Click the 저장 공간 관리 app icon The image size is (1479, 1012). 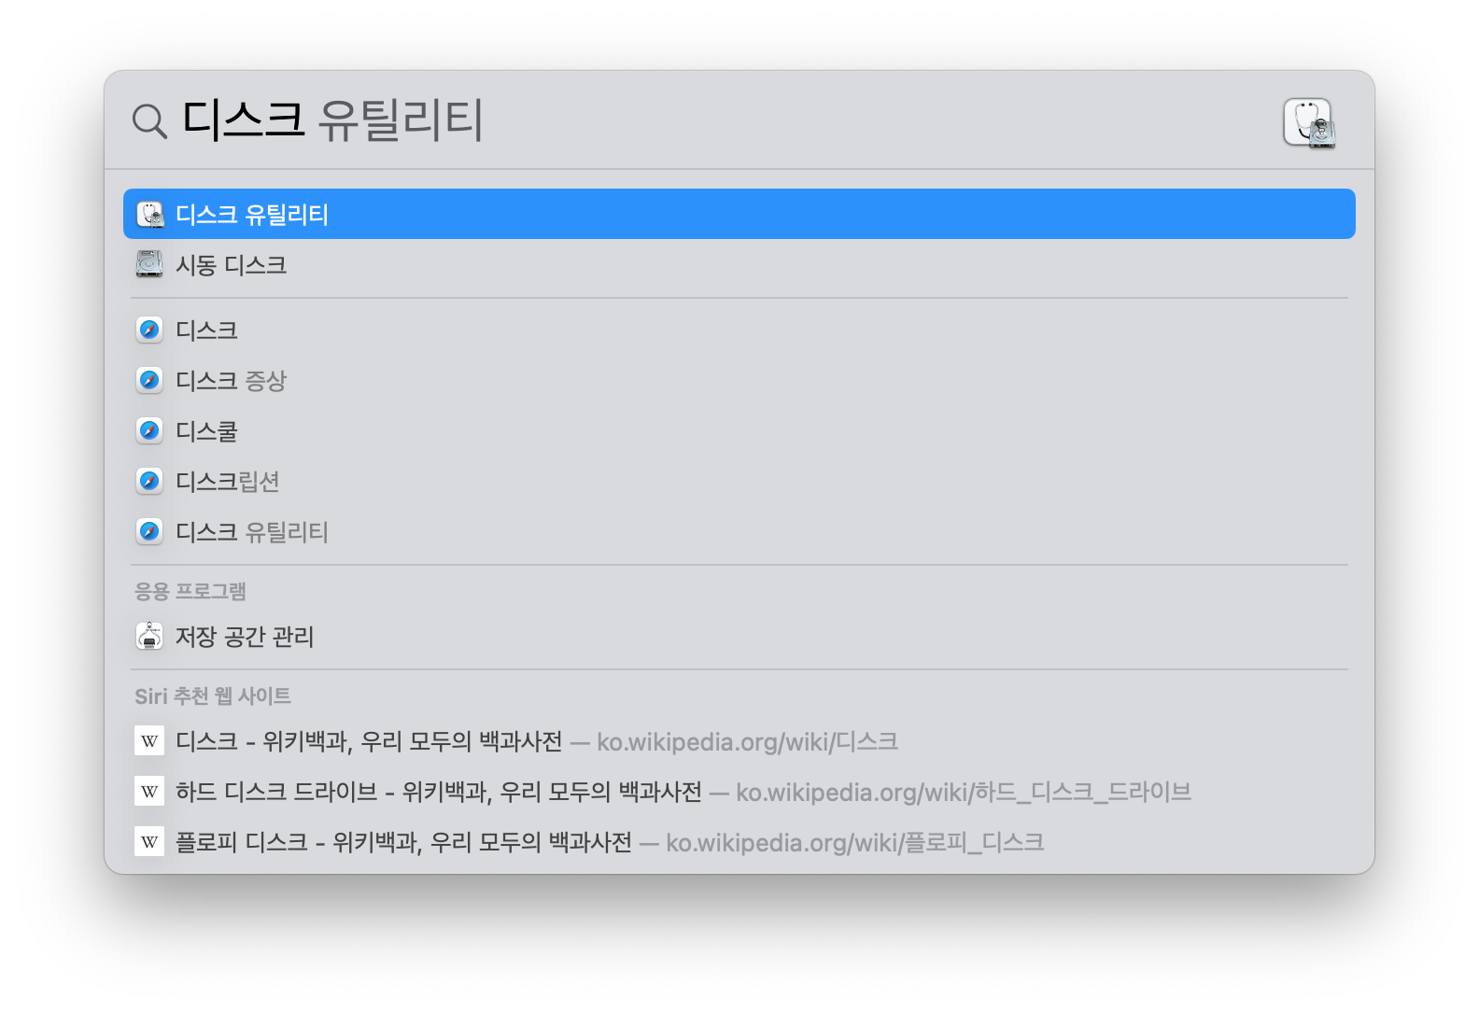149,637
